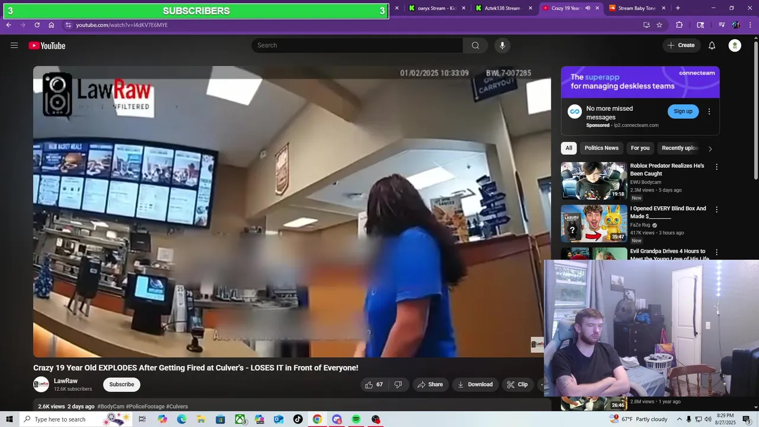Screen dimensions: 759x427
Task: Open Spotify from taskbar
Action: click(356, 419)
